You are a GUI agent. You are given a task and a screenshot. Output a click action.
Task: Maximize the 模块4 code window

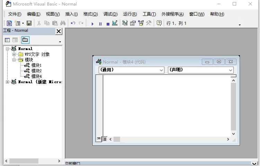pos(219,62)
